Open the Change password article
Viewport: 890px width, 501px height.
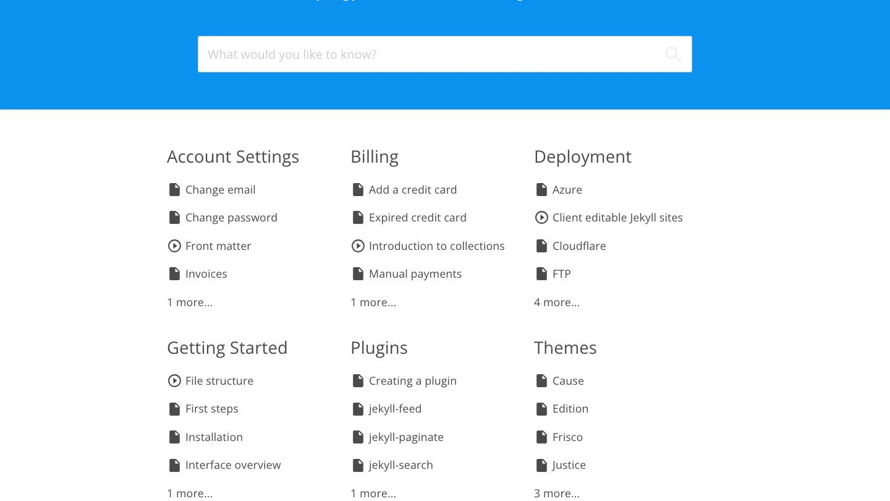[x=231, y=218]
